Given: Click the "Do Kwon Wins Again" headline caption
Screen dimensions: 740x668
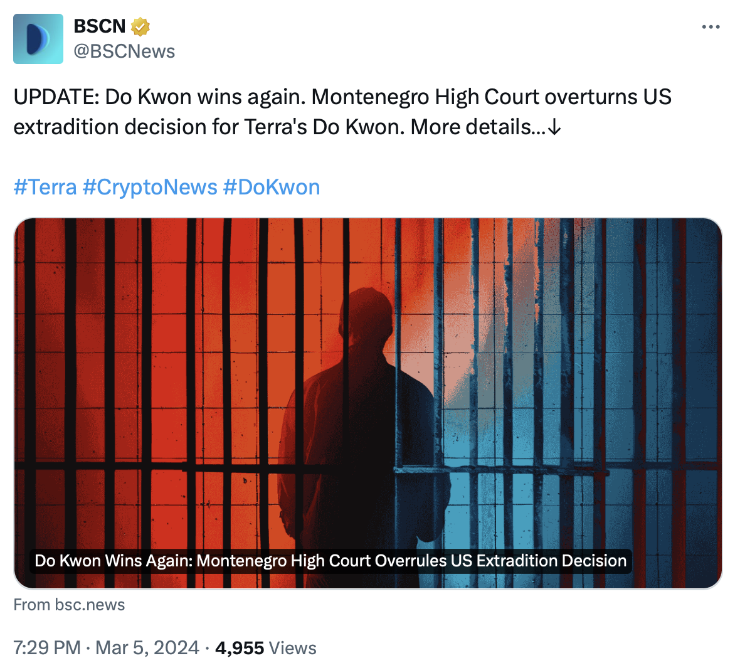Looking at the screenshot, I should point(330,561).
